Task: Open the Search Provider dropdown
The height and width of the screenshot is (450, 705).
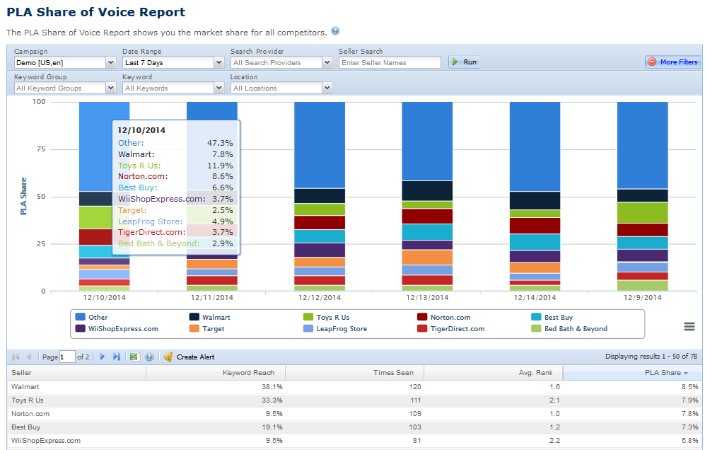Action: [x=327, y=62]
